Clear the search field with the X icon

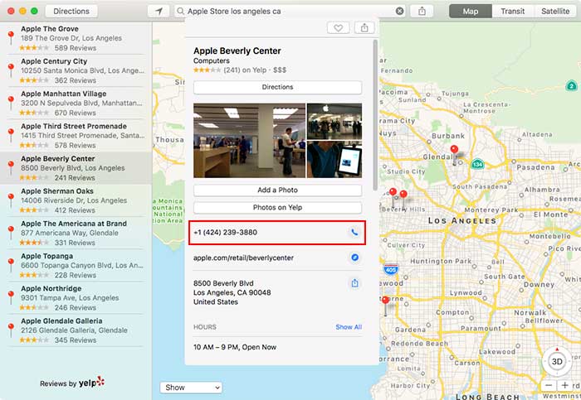399,11
